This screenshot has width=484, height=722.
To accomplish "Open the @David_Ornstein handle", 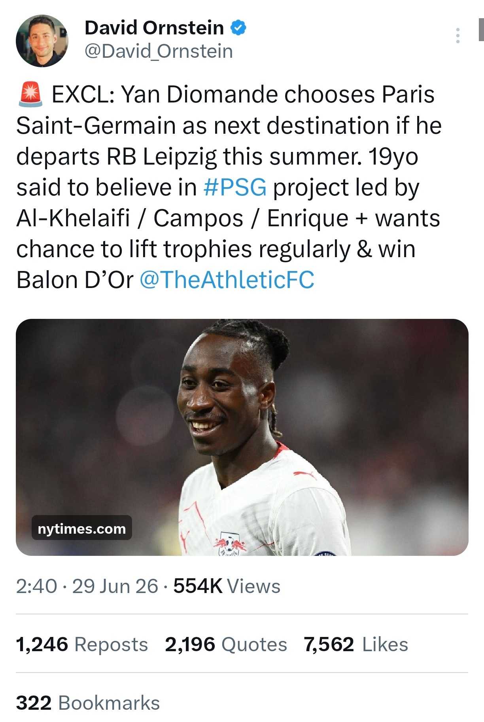I will pos(159,51).
